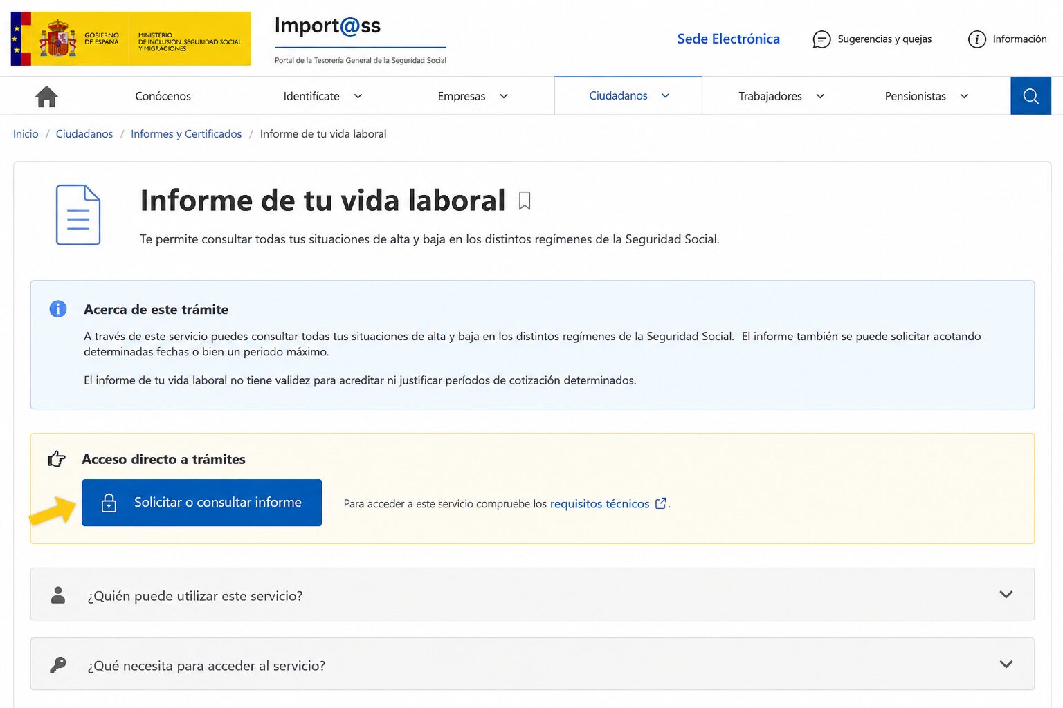Expand ¿Quién puede utilizar este servicio? section
Image resolution: width=1063 pixels, height=708 pixels.
click(532, 595)
